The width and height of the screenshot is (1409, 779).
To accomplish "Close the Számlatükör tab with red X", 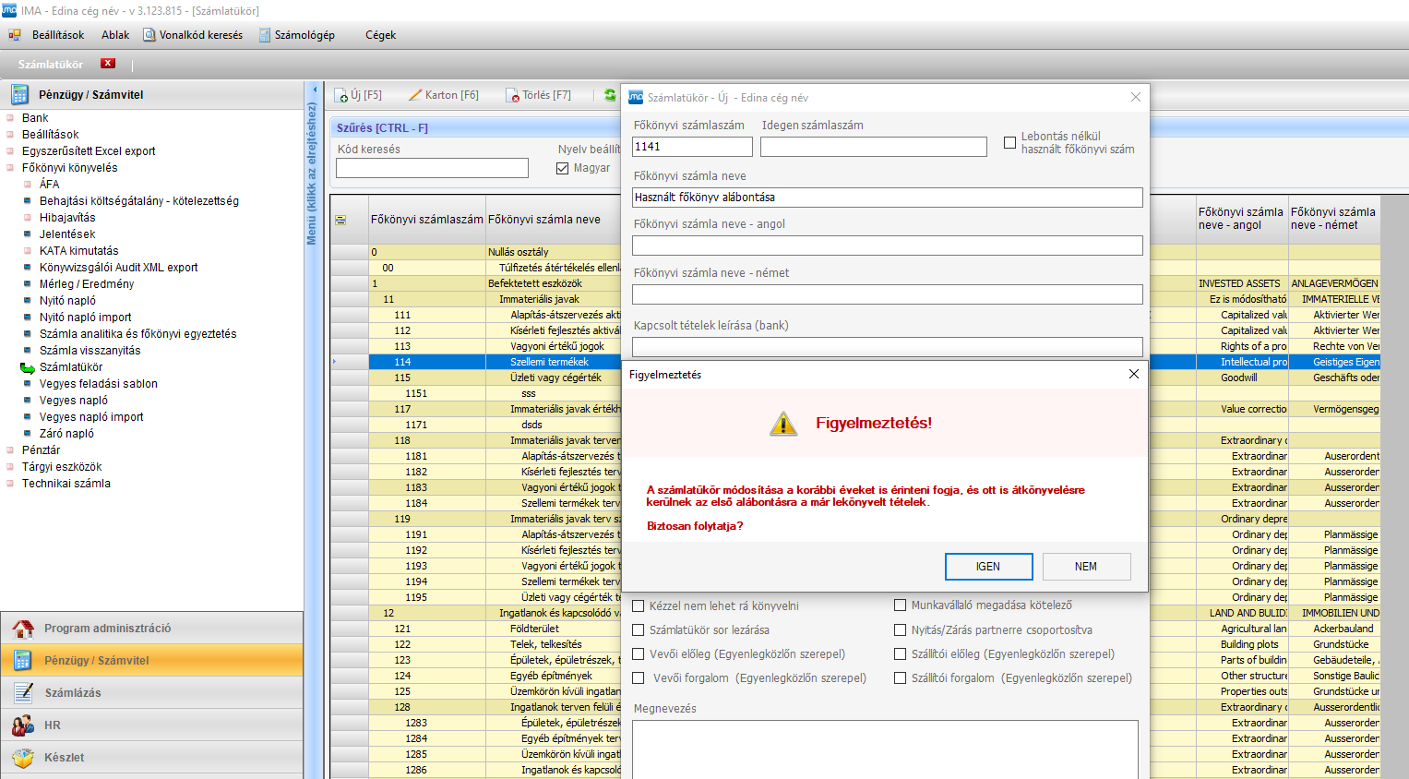I will click(108, 64).
